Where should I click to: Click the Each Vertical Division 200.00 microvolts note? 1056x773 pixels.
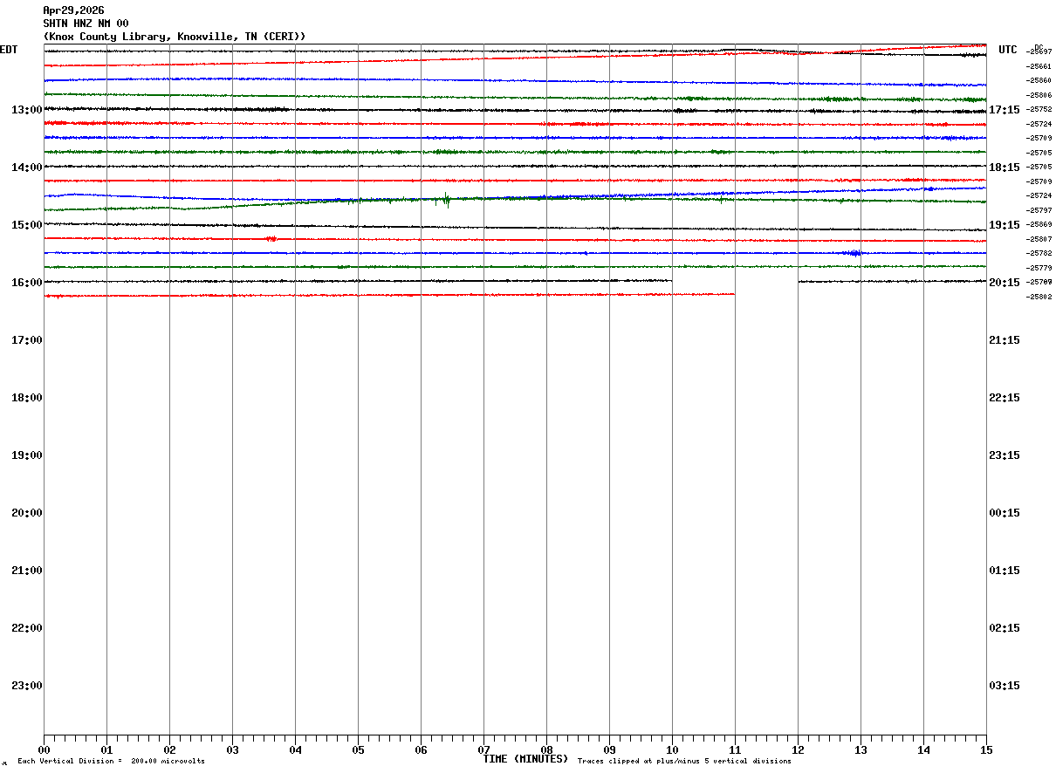click(111, 762)
